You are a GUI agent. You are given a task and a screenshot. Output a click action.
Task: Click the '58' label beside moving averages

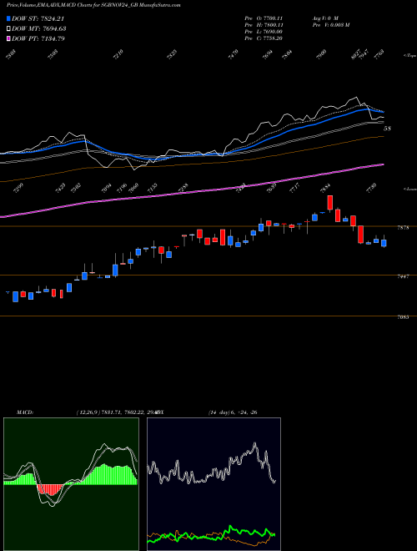point(387,129)
